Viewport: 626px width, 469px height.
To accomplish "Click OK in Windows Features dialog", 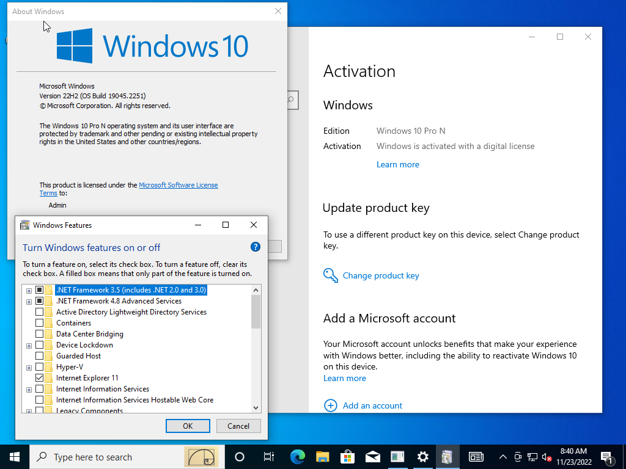I will (x=188, y=426).
